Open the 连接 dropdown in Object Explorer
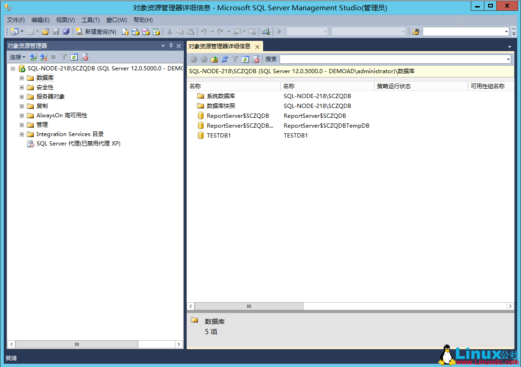521x367 pixels. click(17, 57)
